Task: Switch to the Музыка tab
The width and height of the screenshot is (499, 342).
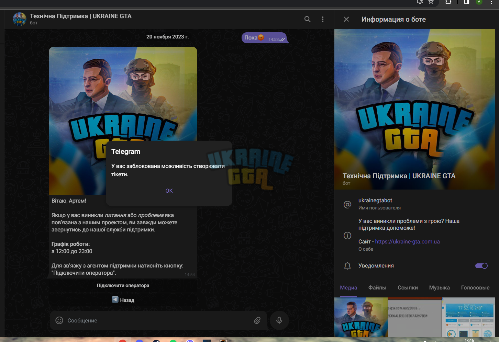Action: coord(439,288)
